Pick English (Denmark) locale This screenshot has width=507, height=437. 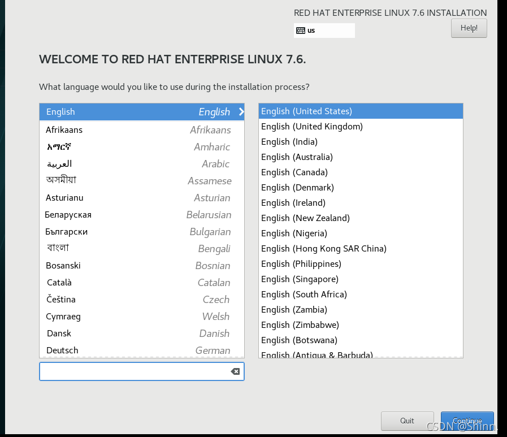(361, 187)
